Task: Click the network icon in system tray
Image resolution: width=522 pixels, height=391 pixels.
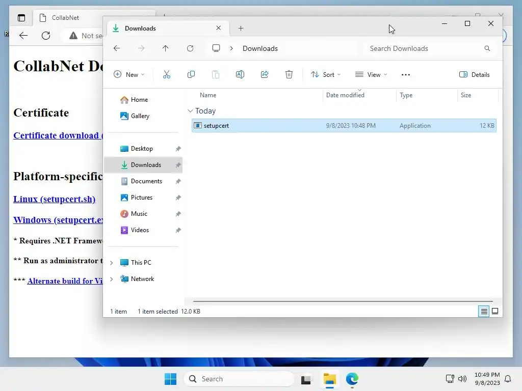Action: 450,379
